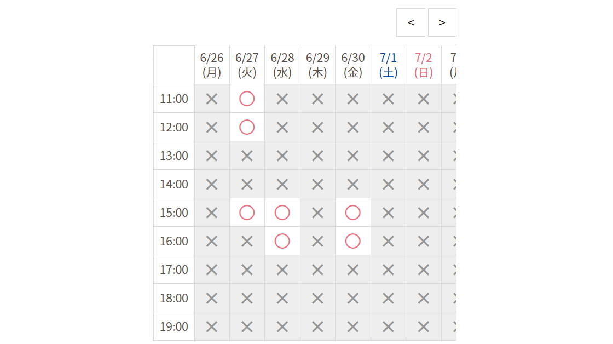Image resolution: width=613 pixels, height=344 pixels.
Task: Choose open slot 6/28 at 16:00
Action: click(282, 241)
